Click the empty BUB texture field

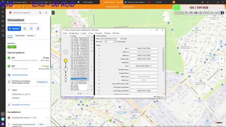pyautogui.click(x=144, y=62)
